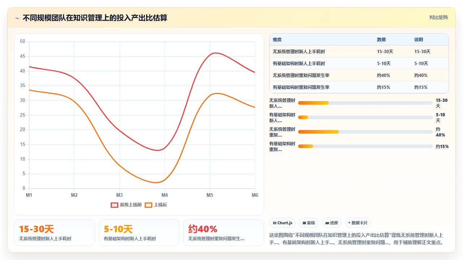Click the M6 x-axis label
Screen dimensions: 463x260
click(x=255, y=195)
